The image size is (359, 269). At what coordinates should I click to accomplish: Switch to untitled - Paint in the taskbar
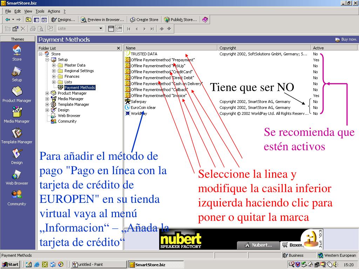[x=99, y=264]
